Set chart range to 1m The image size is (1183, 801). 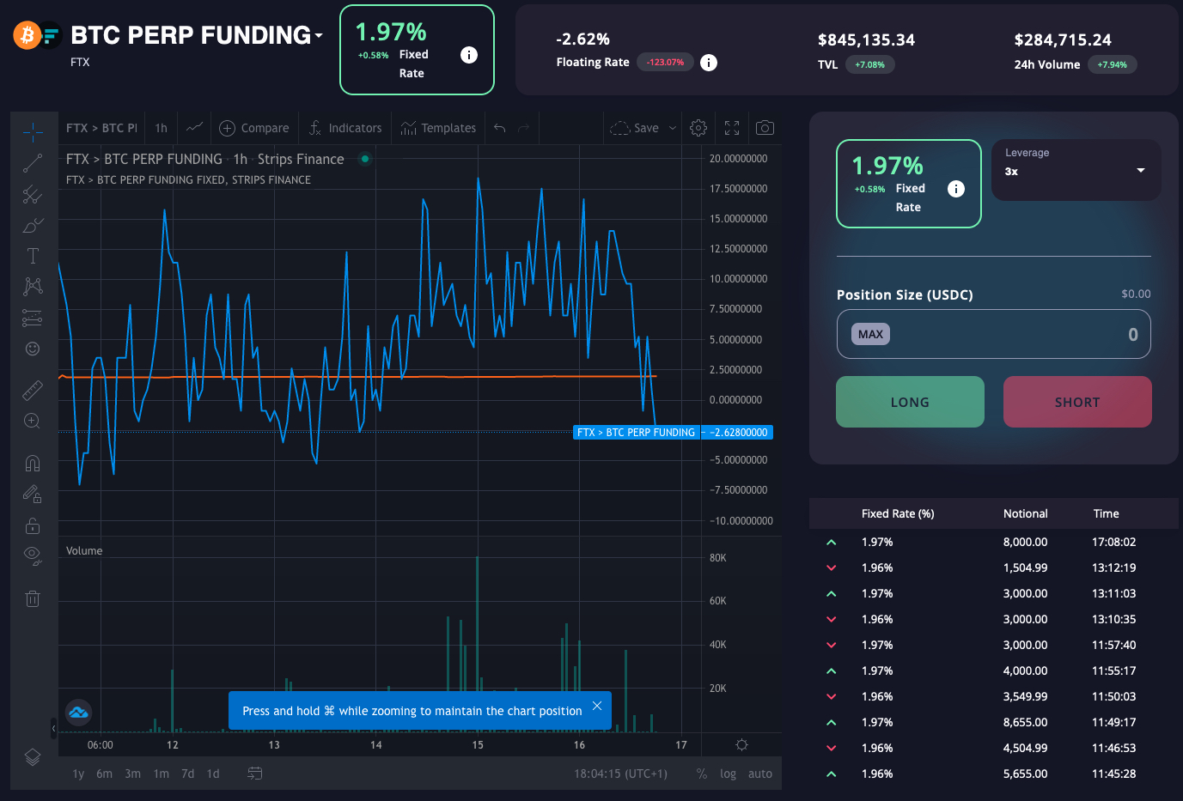pyautogui.click(x=161, y=774)
